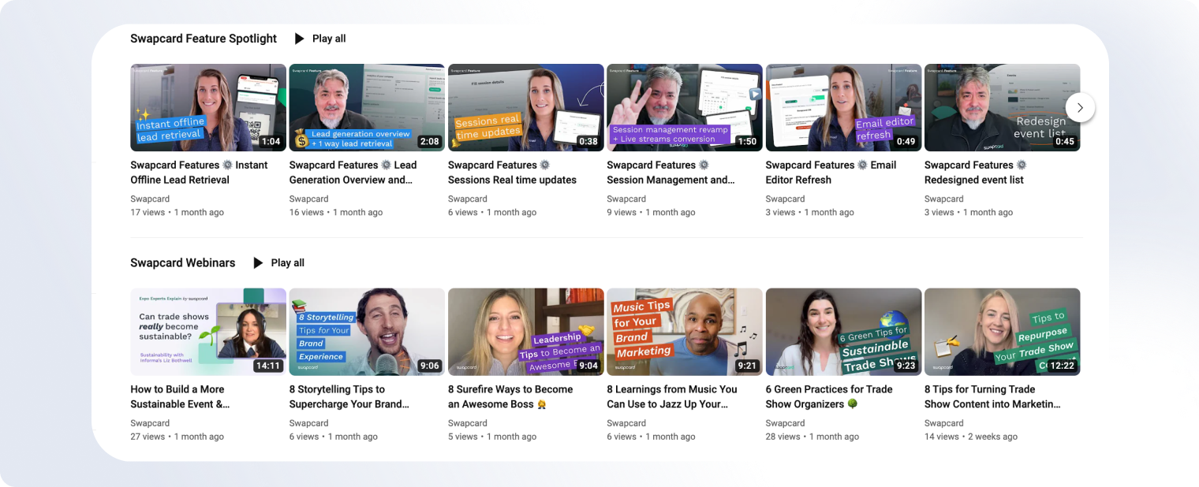
Task: Play all Swapcard Feature Spotlight videos
Action: [x=329, y=39]
